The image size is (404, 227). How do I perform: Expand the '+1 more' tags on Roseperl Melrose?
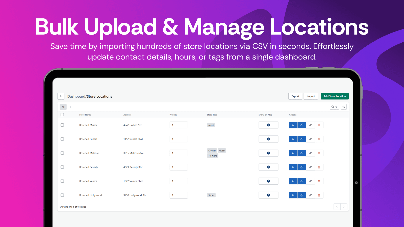click(213, 156)
